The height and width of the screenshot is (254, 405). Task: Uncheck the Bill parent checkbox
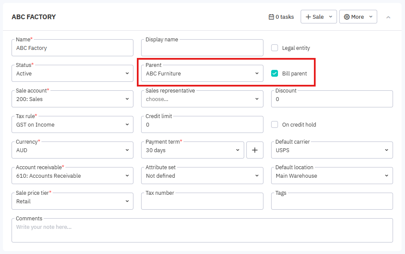point(275,73)
